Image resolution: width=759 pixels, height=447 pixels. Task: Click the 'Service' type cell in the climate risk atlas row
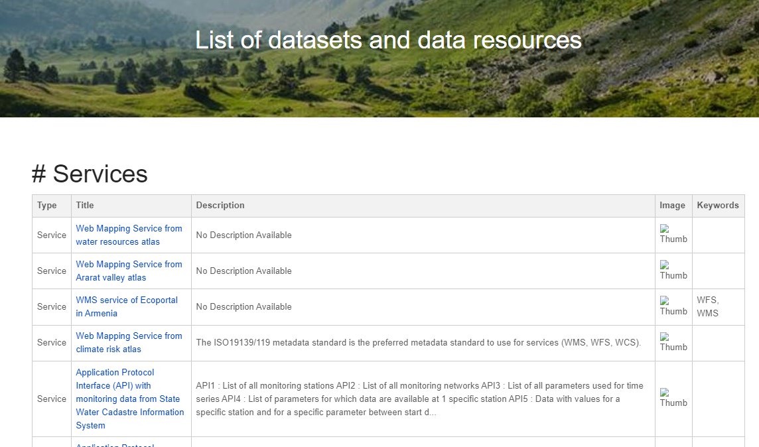click(52, 342)
